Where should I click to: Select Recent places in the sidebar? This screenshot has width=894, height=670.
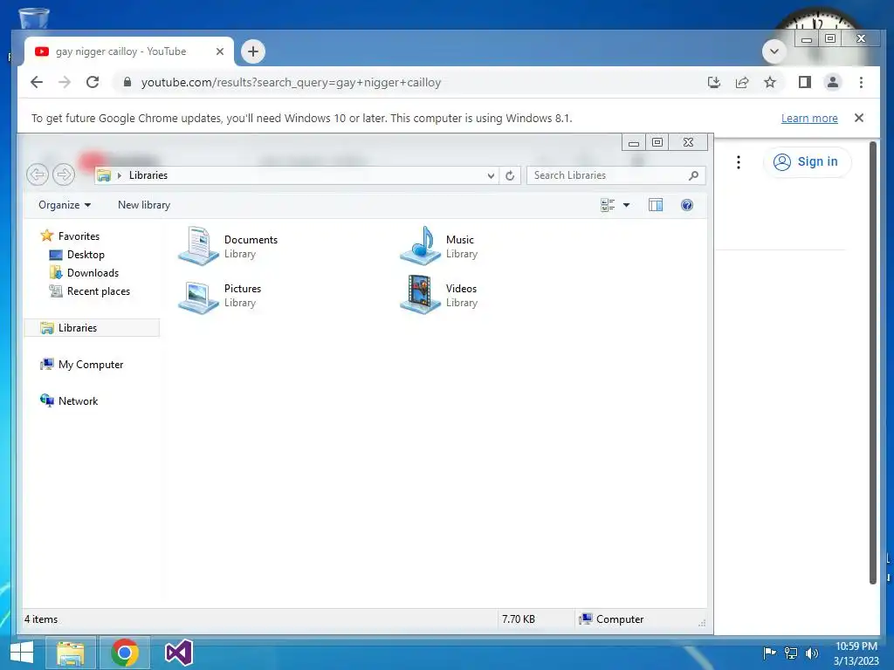90,291
